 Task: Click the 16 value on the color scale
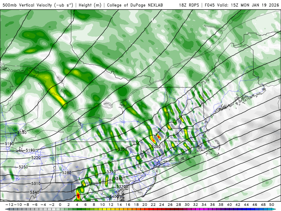[128, 205]
